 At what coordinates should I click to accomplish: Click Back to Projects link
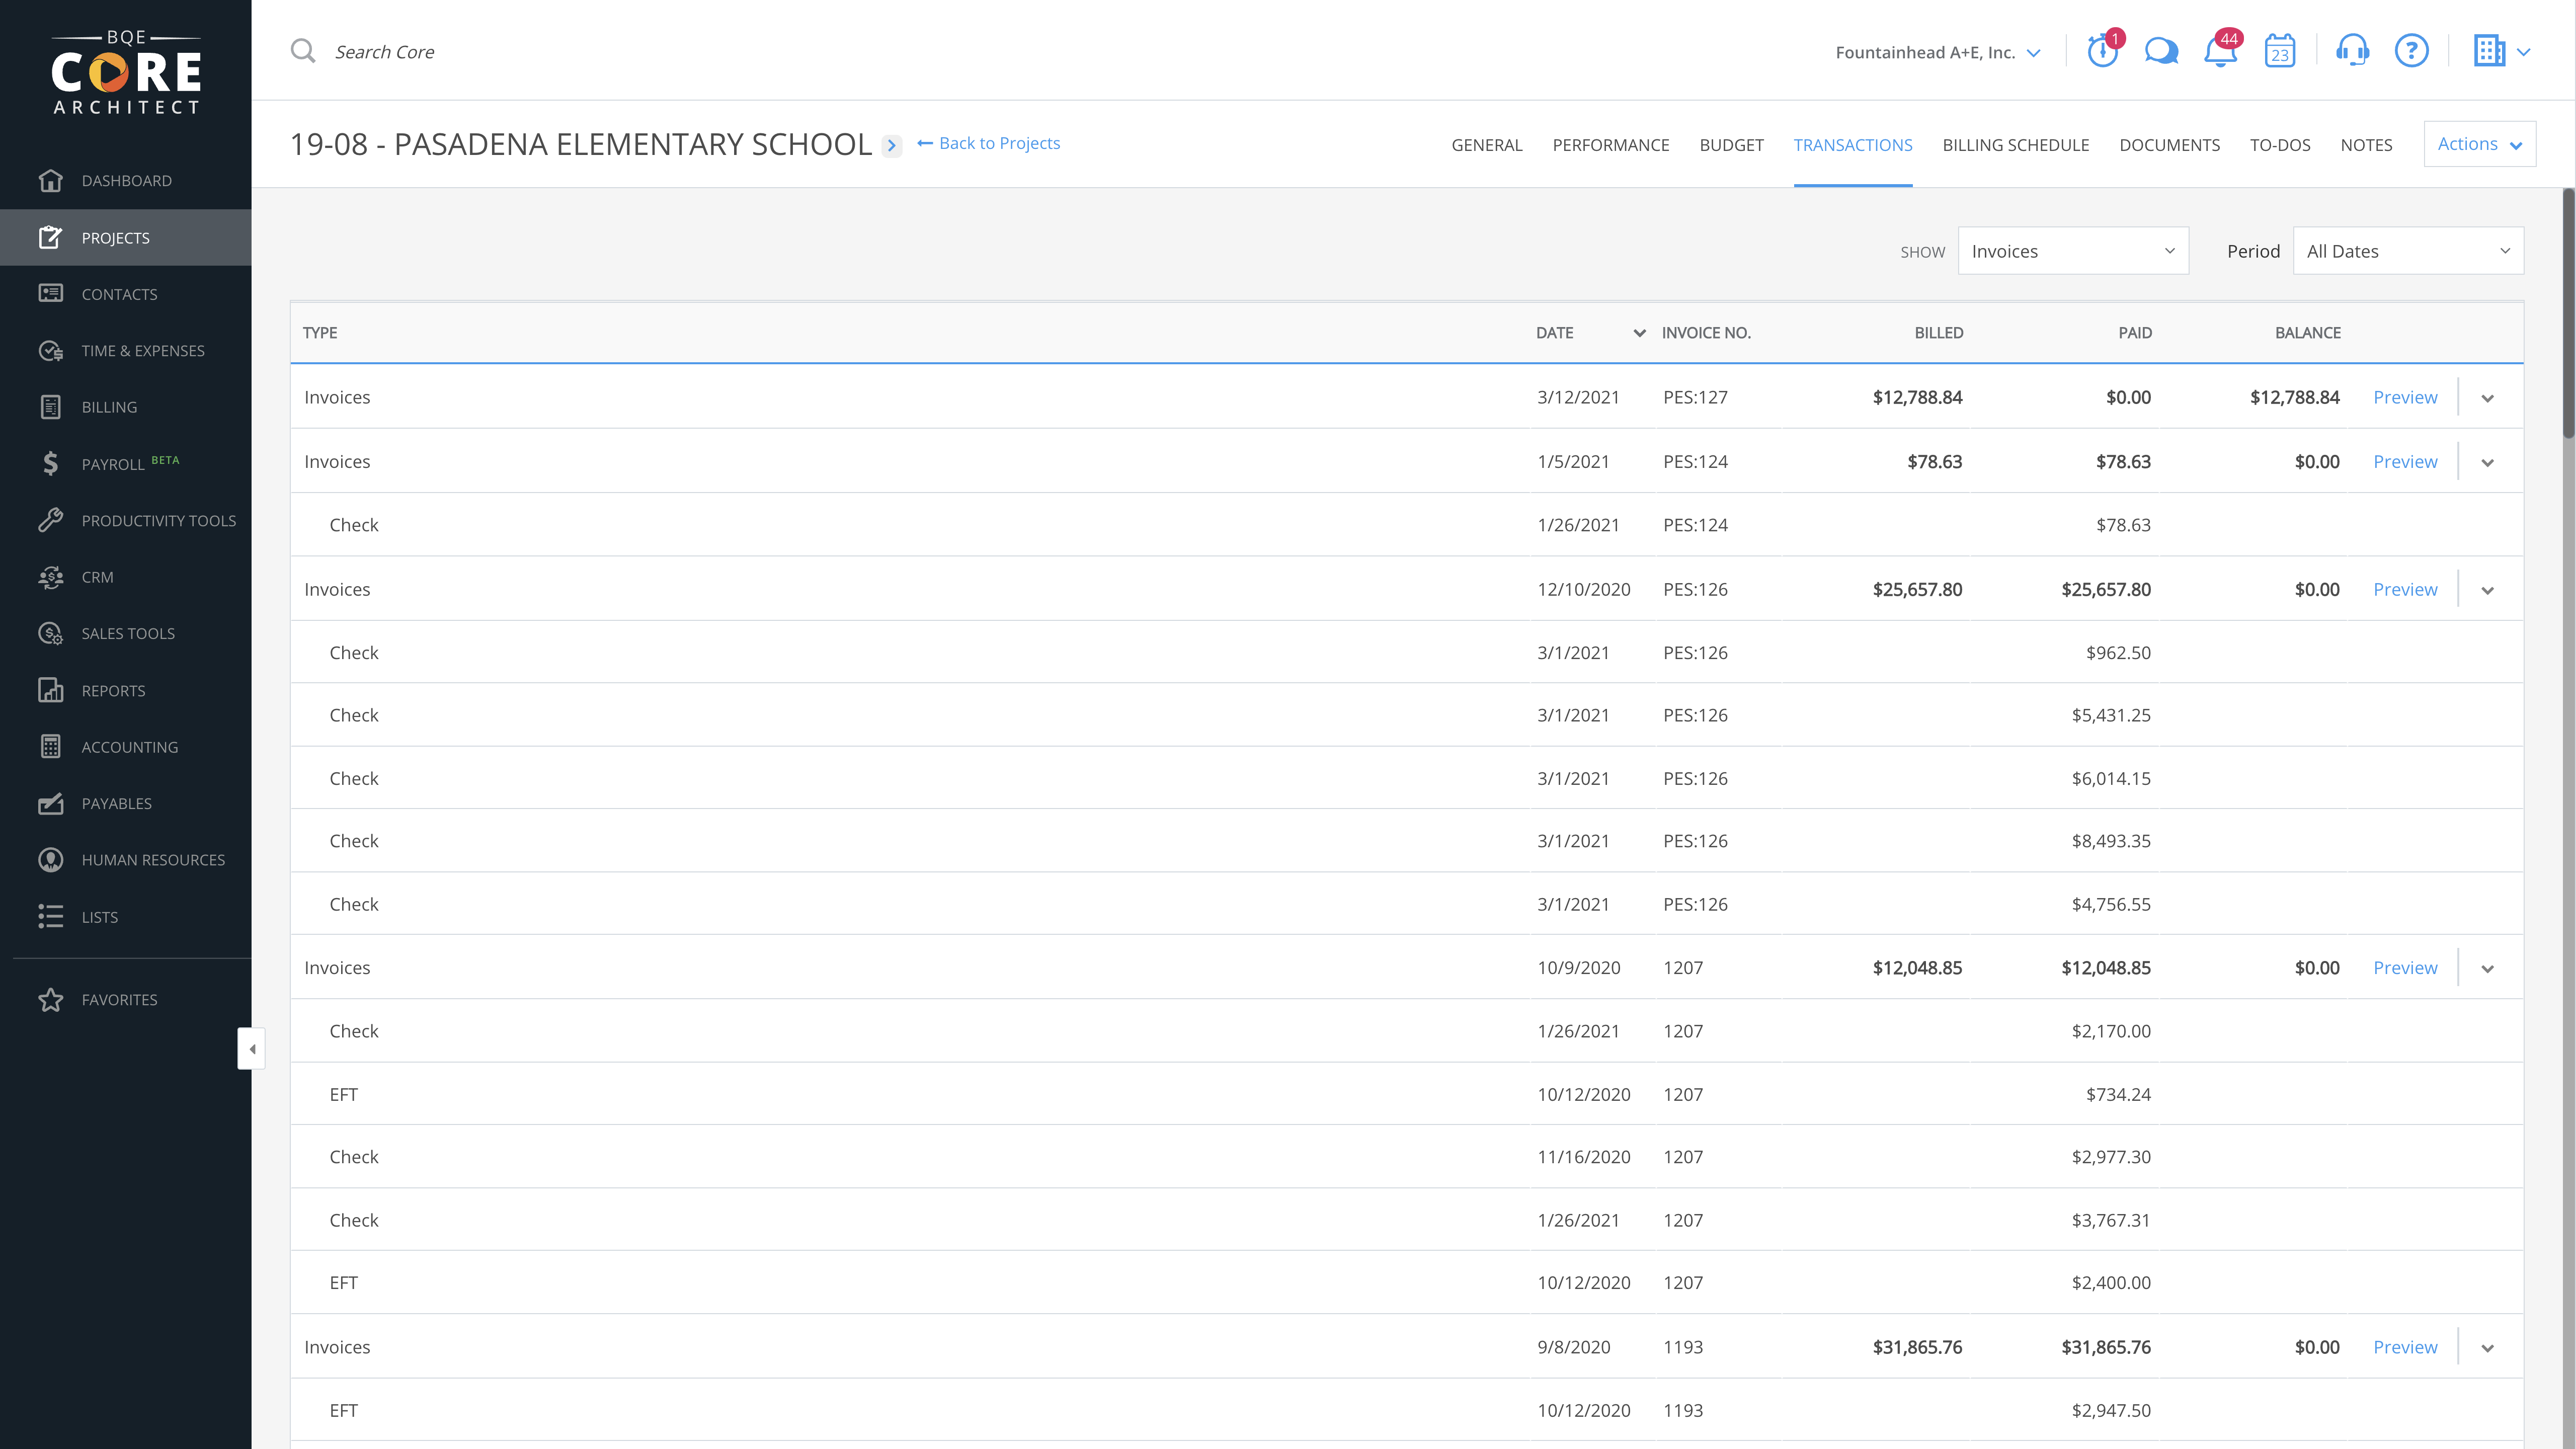tap(988, 143)
